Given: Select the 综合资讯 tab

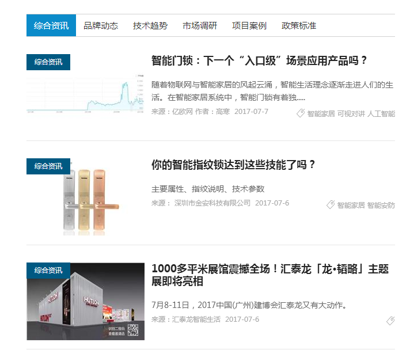Looking at the screenshot, I should (51, 26).
